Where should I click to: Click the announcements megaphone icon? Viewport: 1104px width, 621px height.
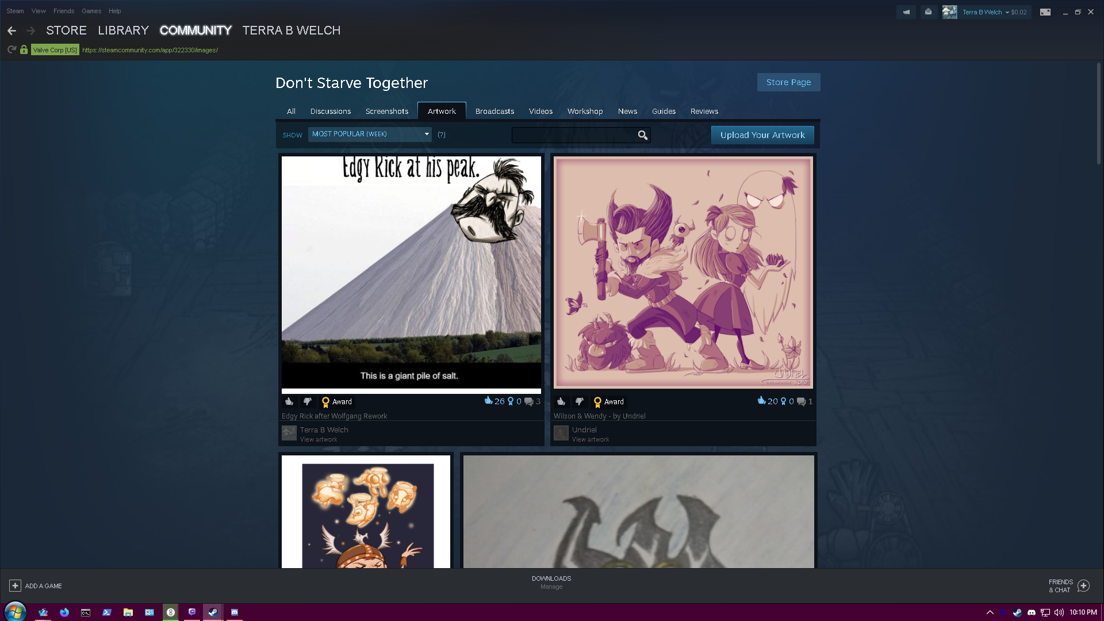[906, 12]
